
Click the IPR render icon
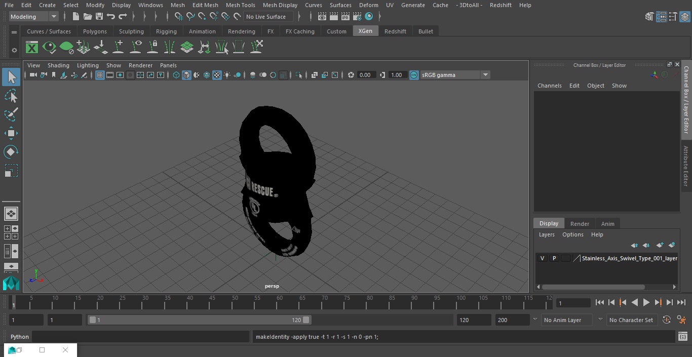point(345,17)
